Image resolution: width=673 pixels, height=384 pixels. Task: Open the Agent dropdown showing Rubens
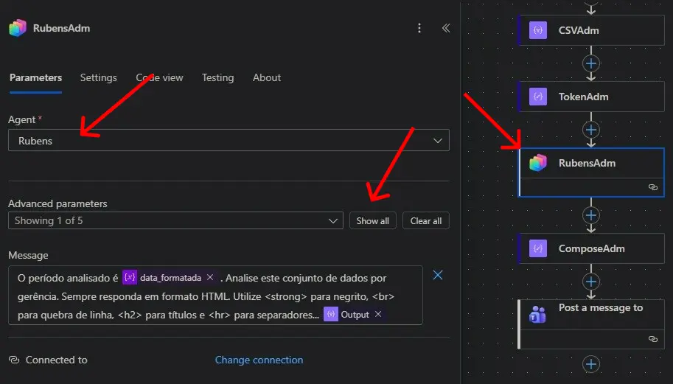click(229, 140)
